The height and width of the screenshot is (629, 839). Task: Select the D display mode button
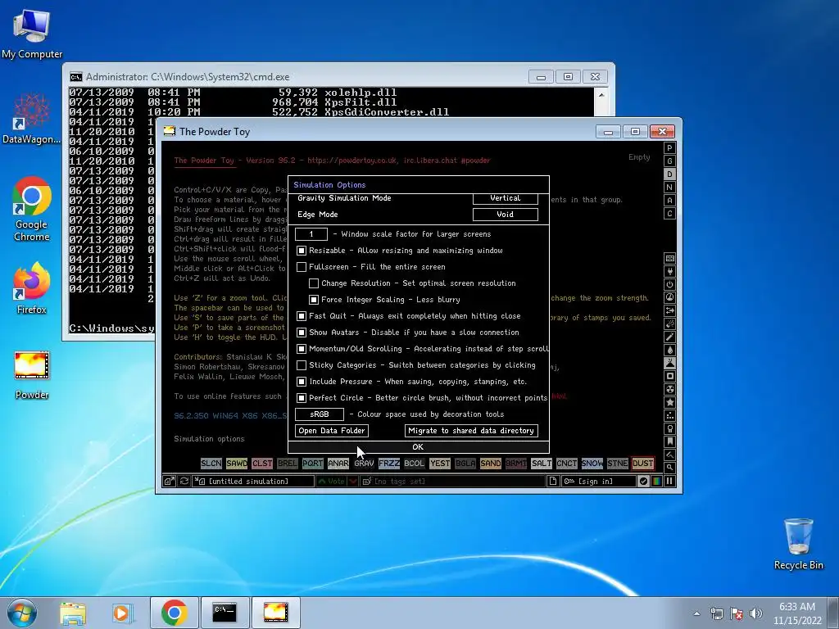(669, 174)
